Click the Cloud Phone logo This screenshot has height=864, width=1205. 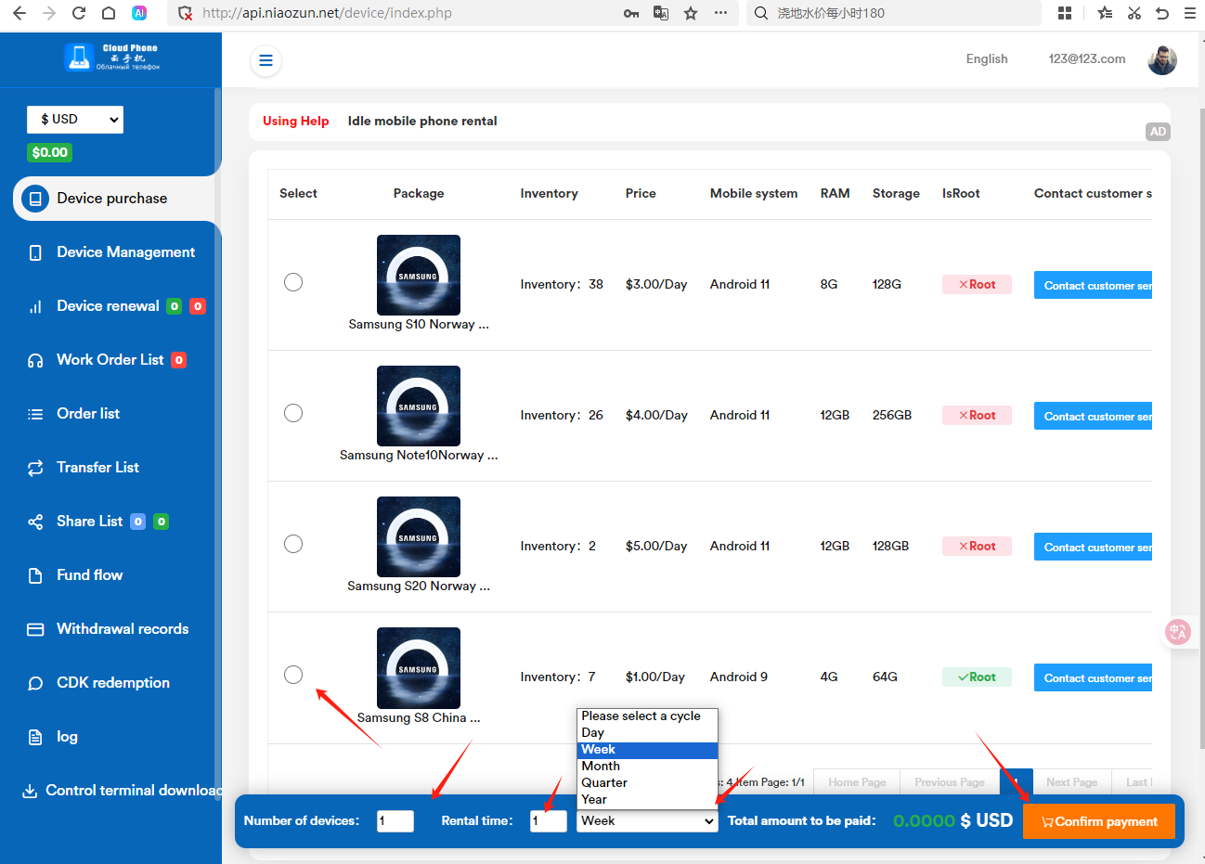[111, 58]
